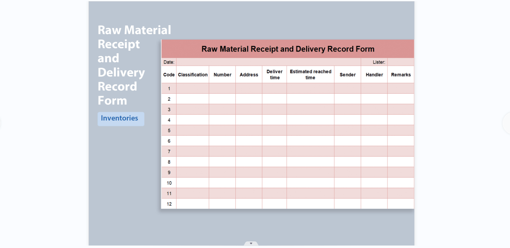Image resolution: width=510 pixels, height=248 pixels.
Task: Click row 5 Remarks cell
Action: tap(400, 130)
